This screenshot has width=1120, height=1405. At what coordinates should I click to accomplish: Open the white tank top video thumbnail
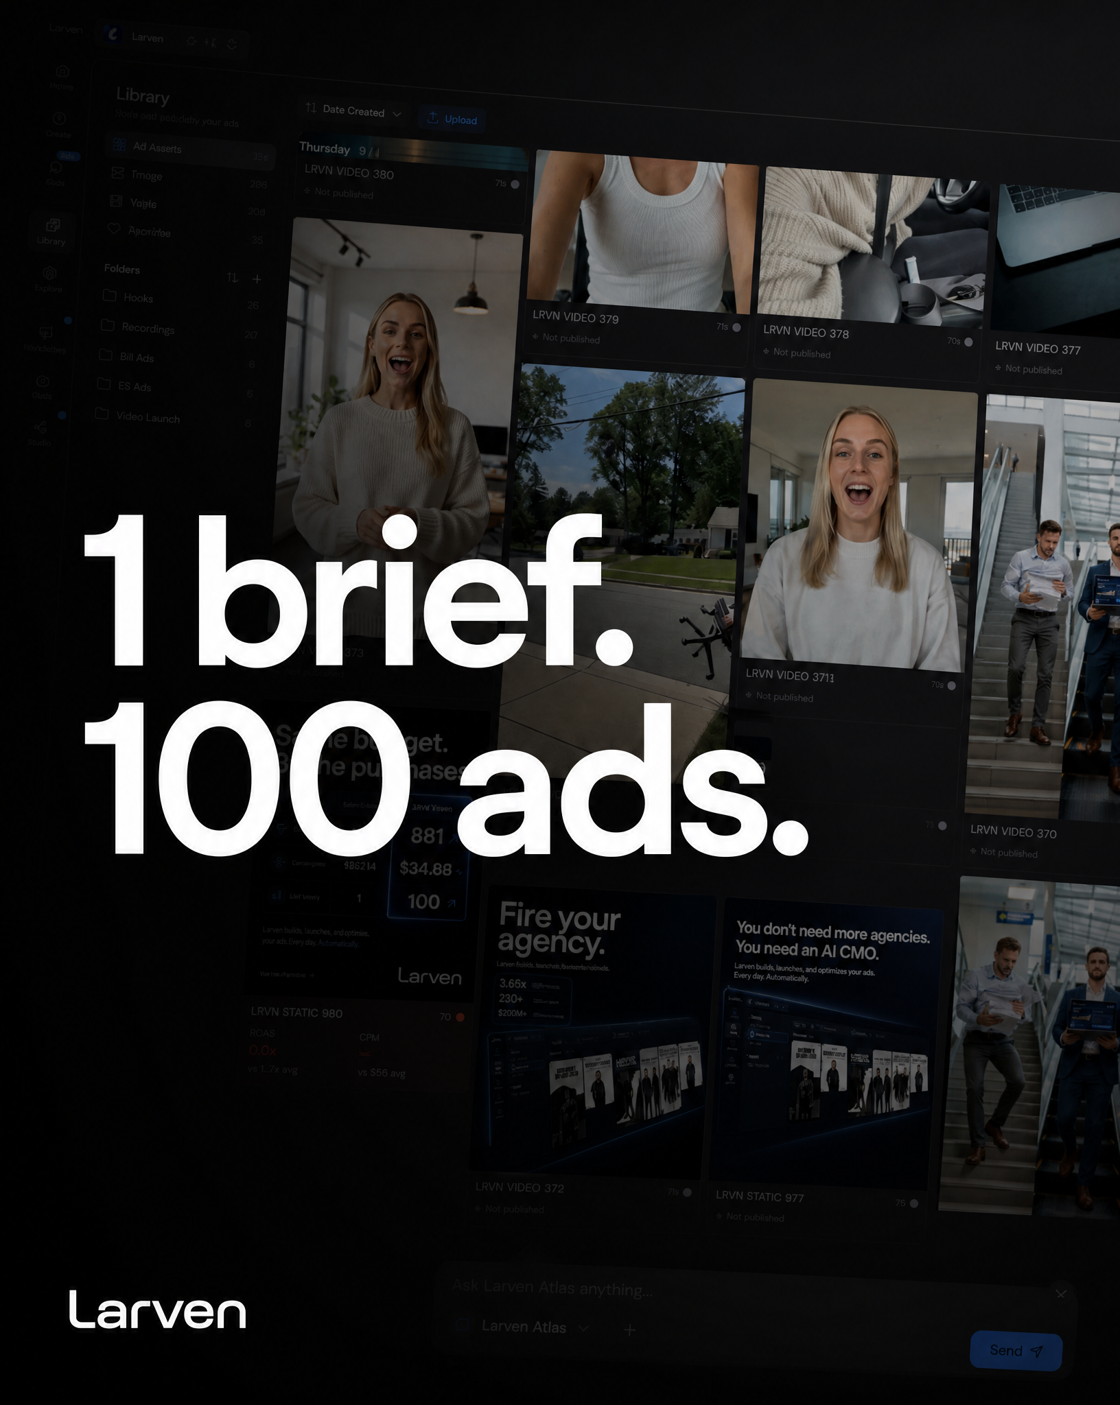point(642,233)
